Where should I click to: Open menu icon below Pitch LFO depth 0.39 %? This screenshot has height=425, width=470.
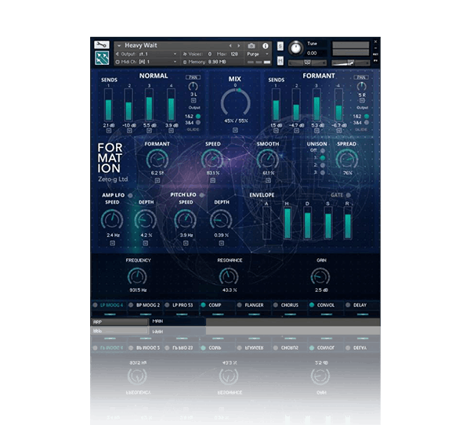click(x=221, y=243)
